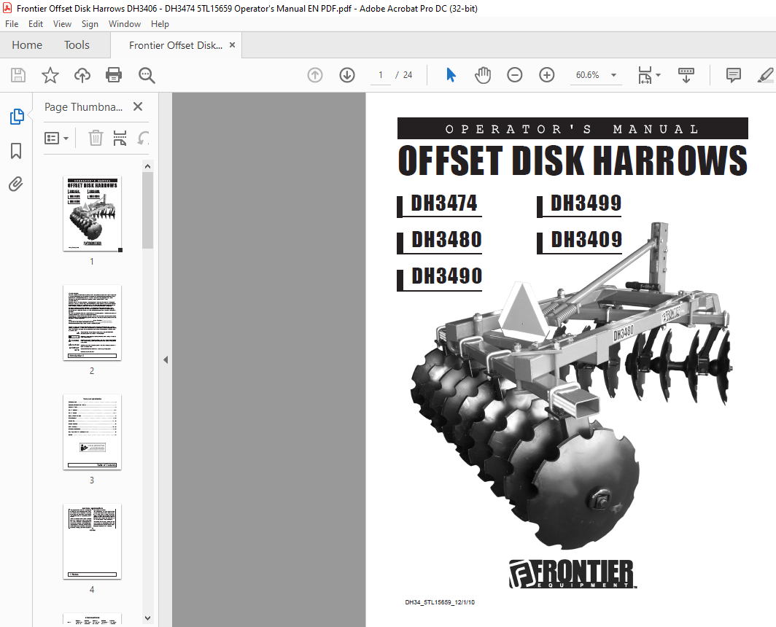Go to next page arrow
The width and height of the screenshot is (776, 627).
point(347,75)
